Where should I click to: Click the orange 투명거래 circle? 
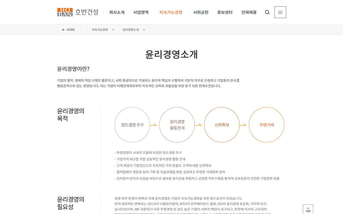[x=267, y=125]
